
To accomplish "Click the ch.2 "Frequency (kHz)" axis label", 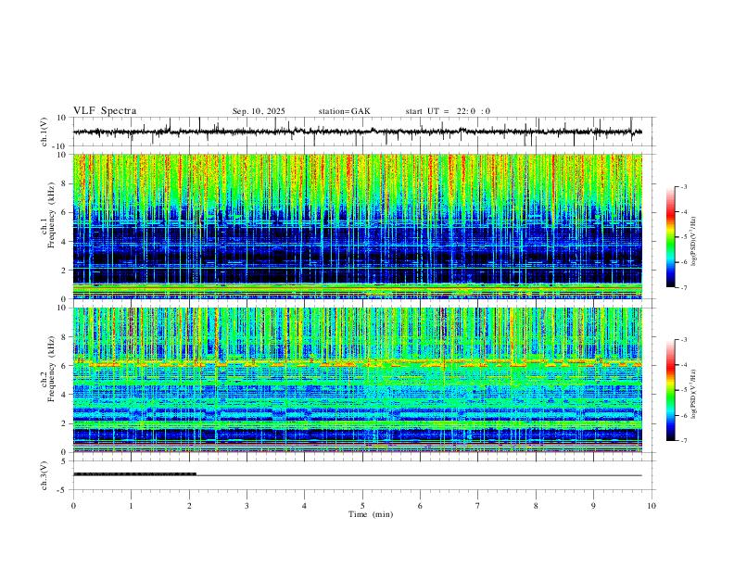I will coord(51,369).
